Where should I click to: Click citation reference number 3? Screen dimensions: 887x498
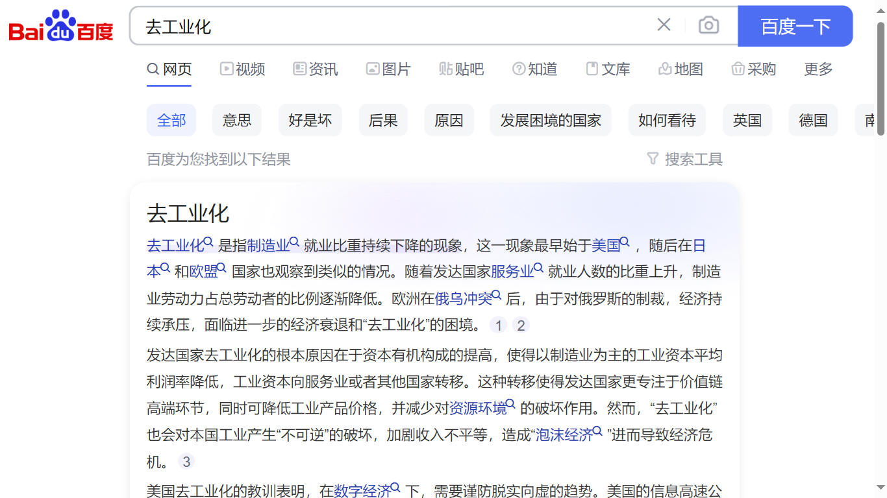pos(186,462)
